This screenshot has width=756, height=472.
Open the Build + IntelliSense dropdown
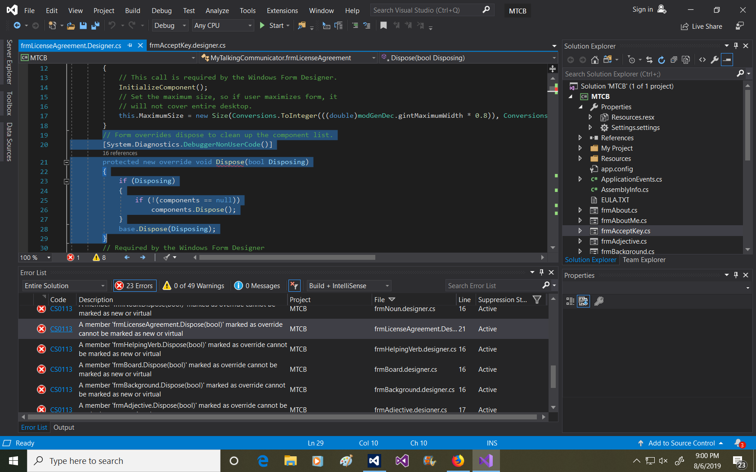348,285
